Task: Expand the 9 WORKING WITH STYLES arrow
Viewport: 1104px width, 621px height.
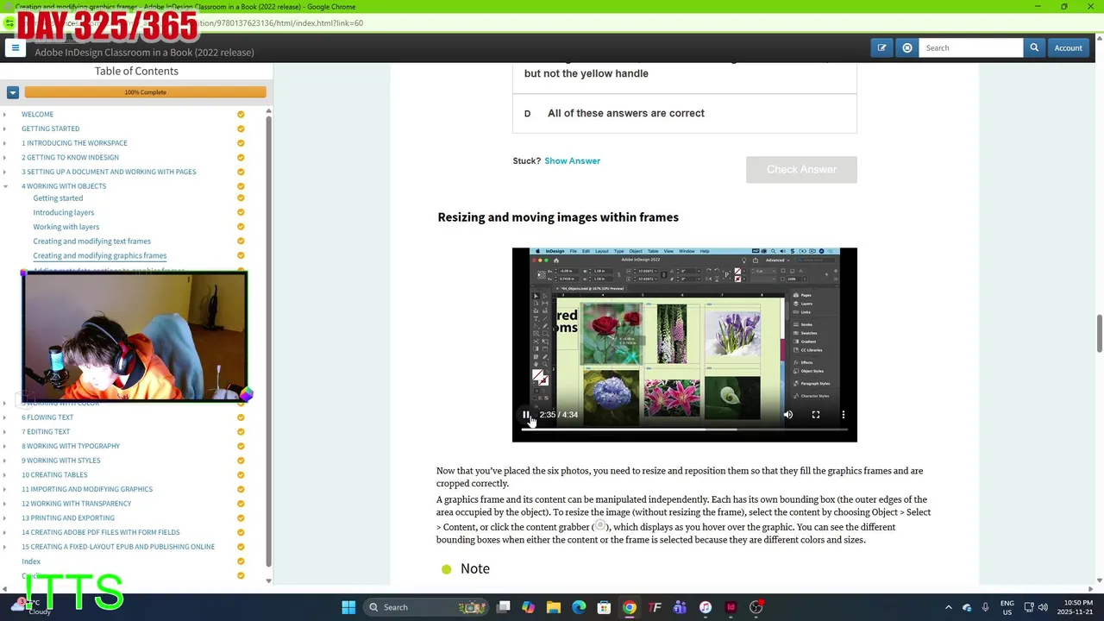Action: coord(5,461)
